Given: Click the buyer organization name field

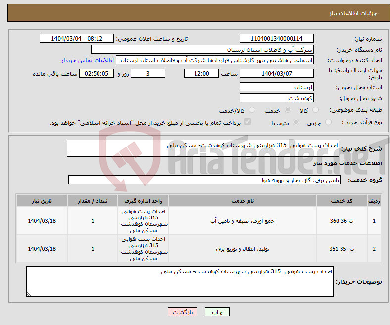Looking at the screenshot, I should click(202, 50).
